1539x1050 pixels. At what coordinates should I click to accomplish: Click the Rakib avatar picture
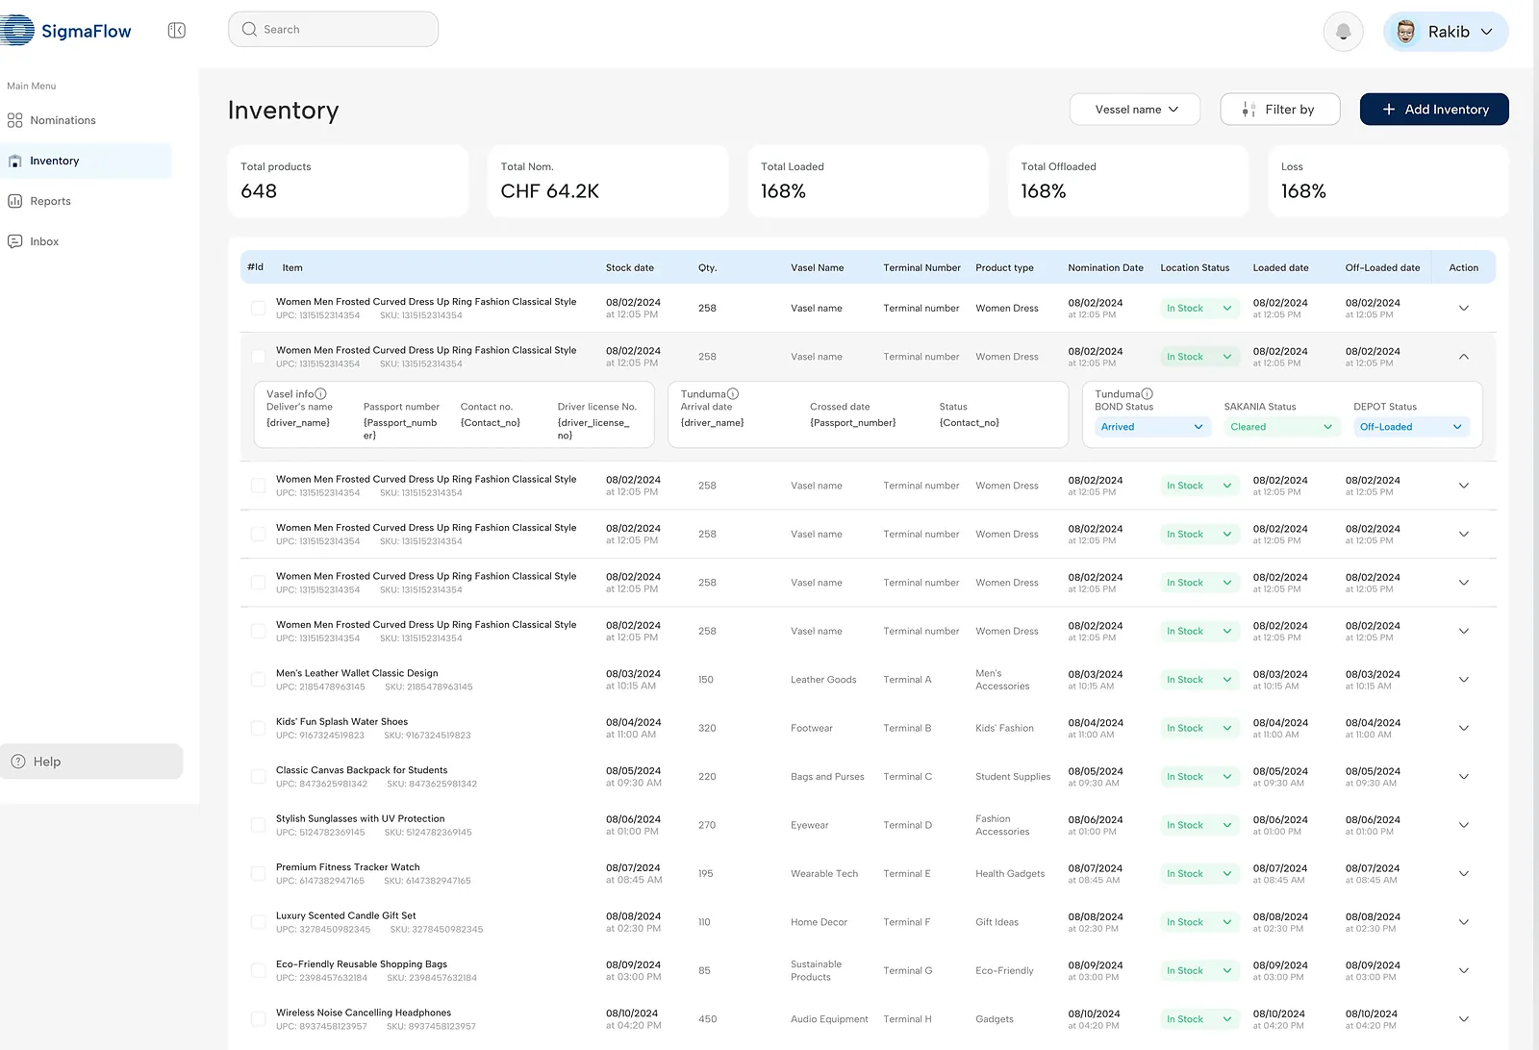(1406, 32)
